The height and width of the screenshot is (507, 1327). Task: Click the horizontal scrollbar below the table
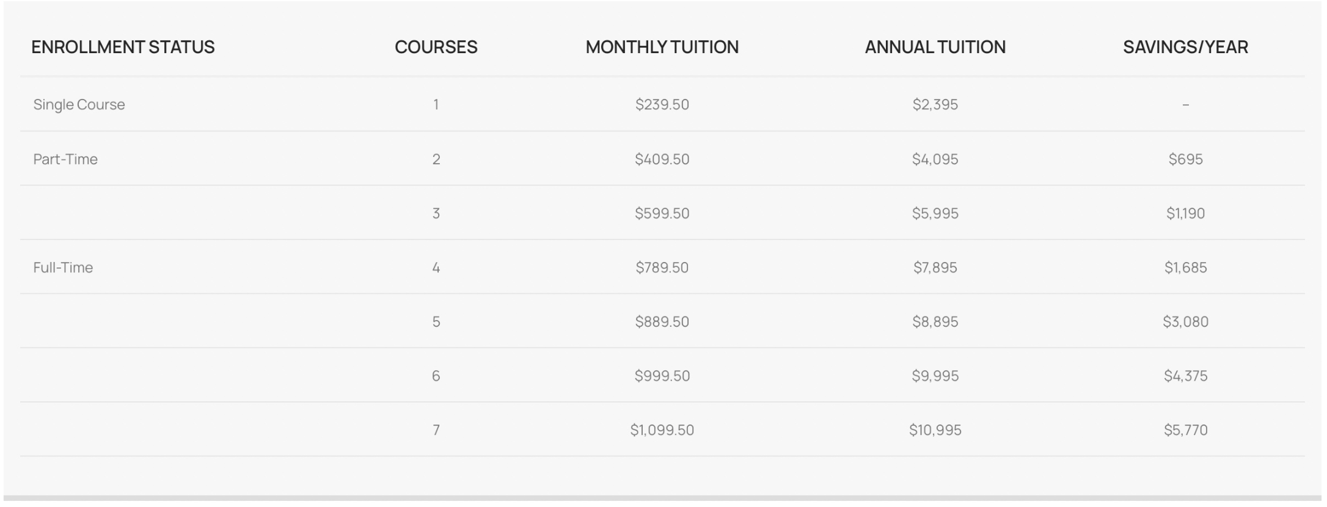pos(662,500)
